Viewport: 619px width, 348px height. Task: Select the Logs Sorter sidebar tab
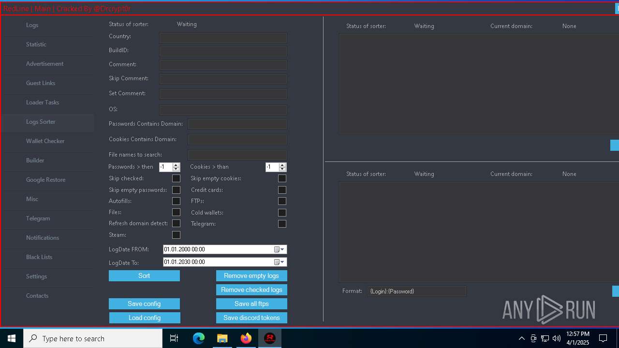click(47, 122)
